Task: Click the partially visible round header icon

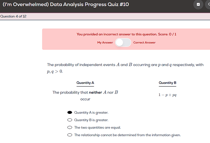Action: click(x=208, y=4)
